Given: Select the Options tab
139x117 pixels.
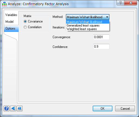Looking at the screenshot, I should coord(11,28).
